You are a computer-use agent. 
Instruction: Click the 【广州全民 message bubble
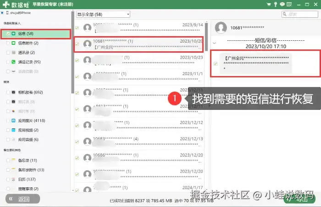point(256,63)
